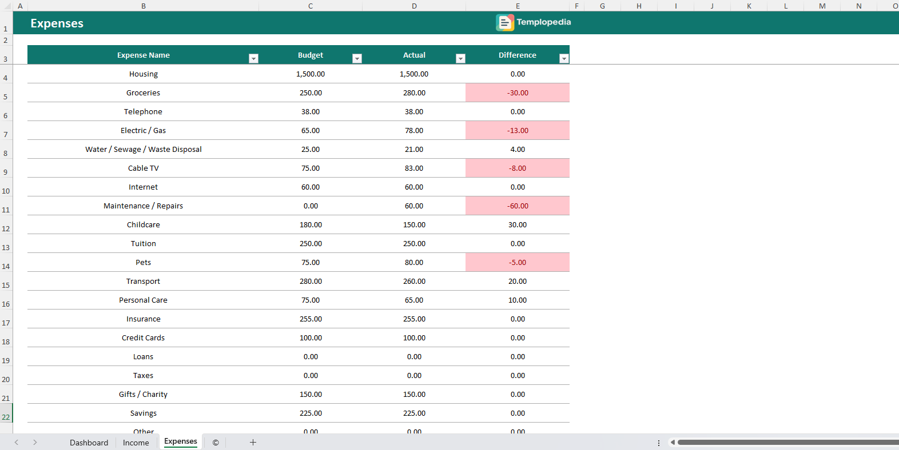Click Cable TV difference -8.00
Viewport: 899px width, 450px height.
click(x=518, y=168)
